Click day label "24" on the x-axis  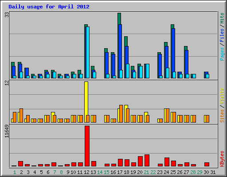point(166,172)
